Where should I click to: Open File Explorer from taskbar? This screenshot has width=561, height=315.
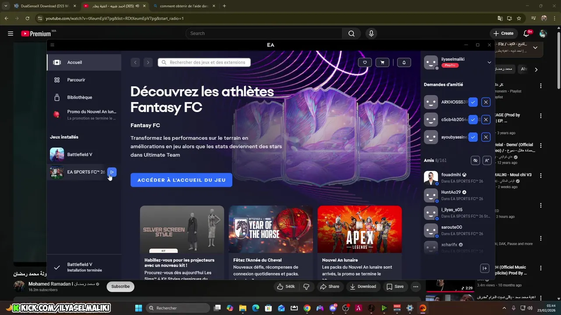pyautogui.click(x=242, y=308)
